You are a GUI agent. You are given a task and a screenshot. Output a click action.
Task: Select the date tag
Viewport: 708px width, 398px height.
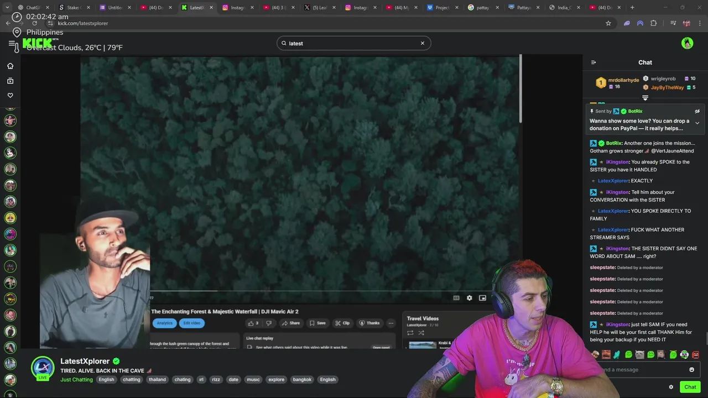click(233, 380)
